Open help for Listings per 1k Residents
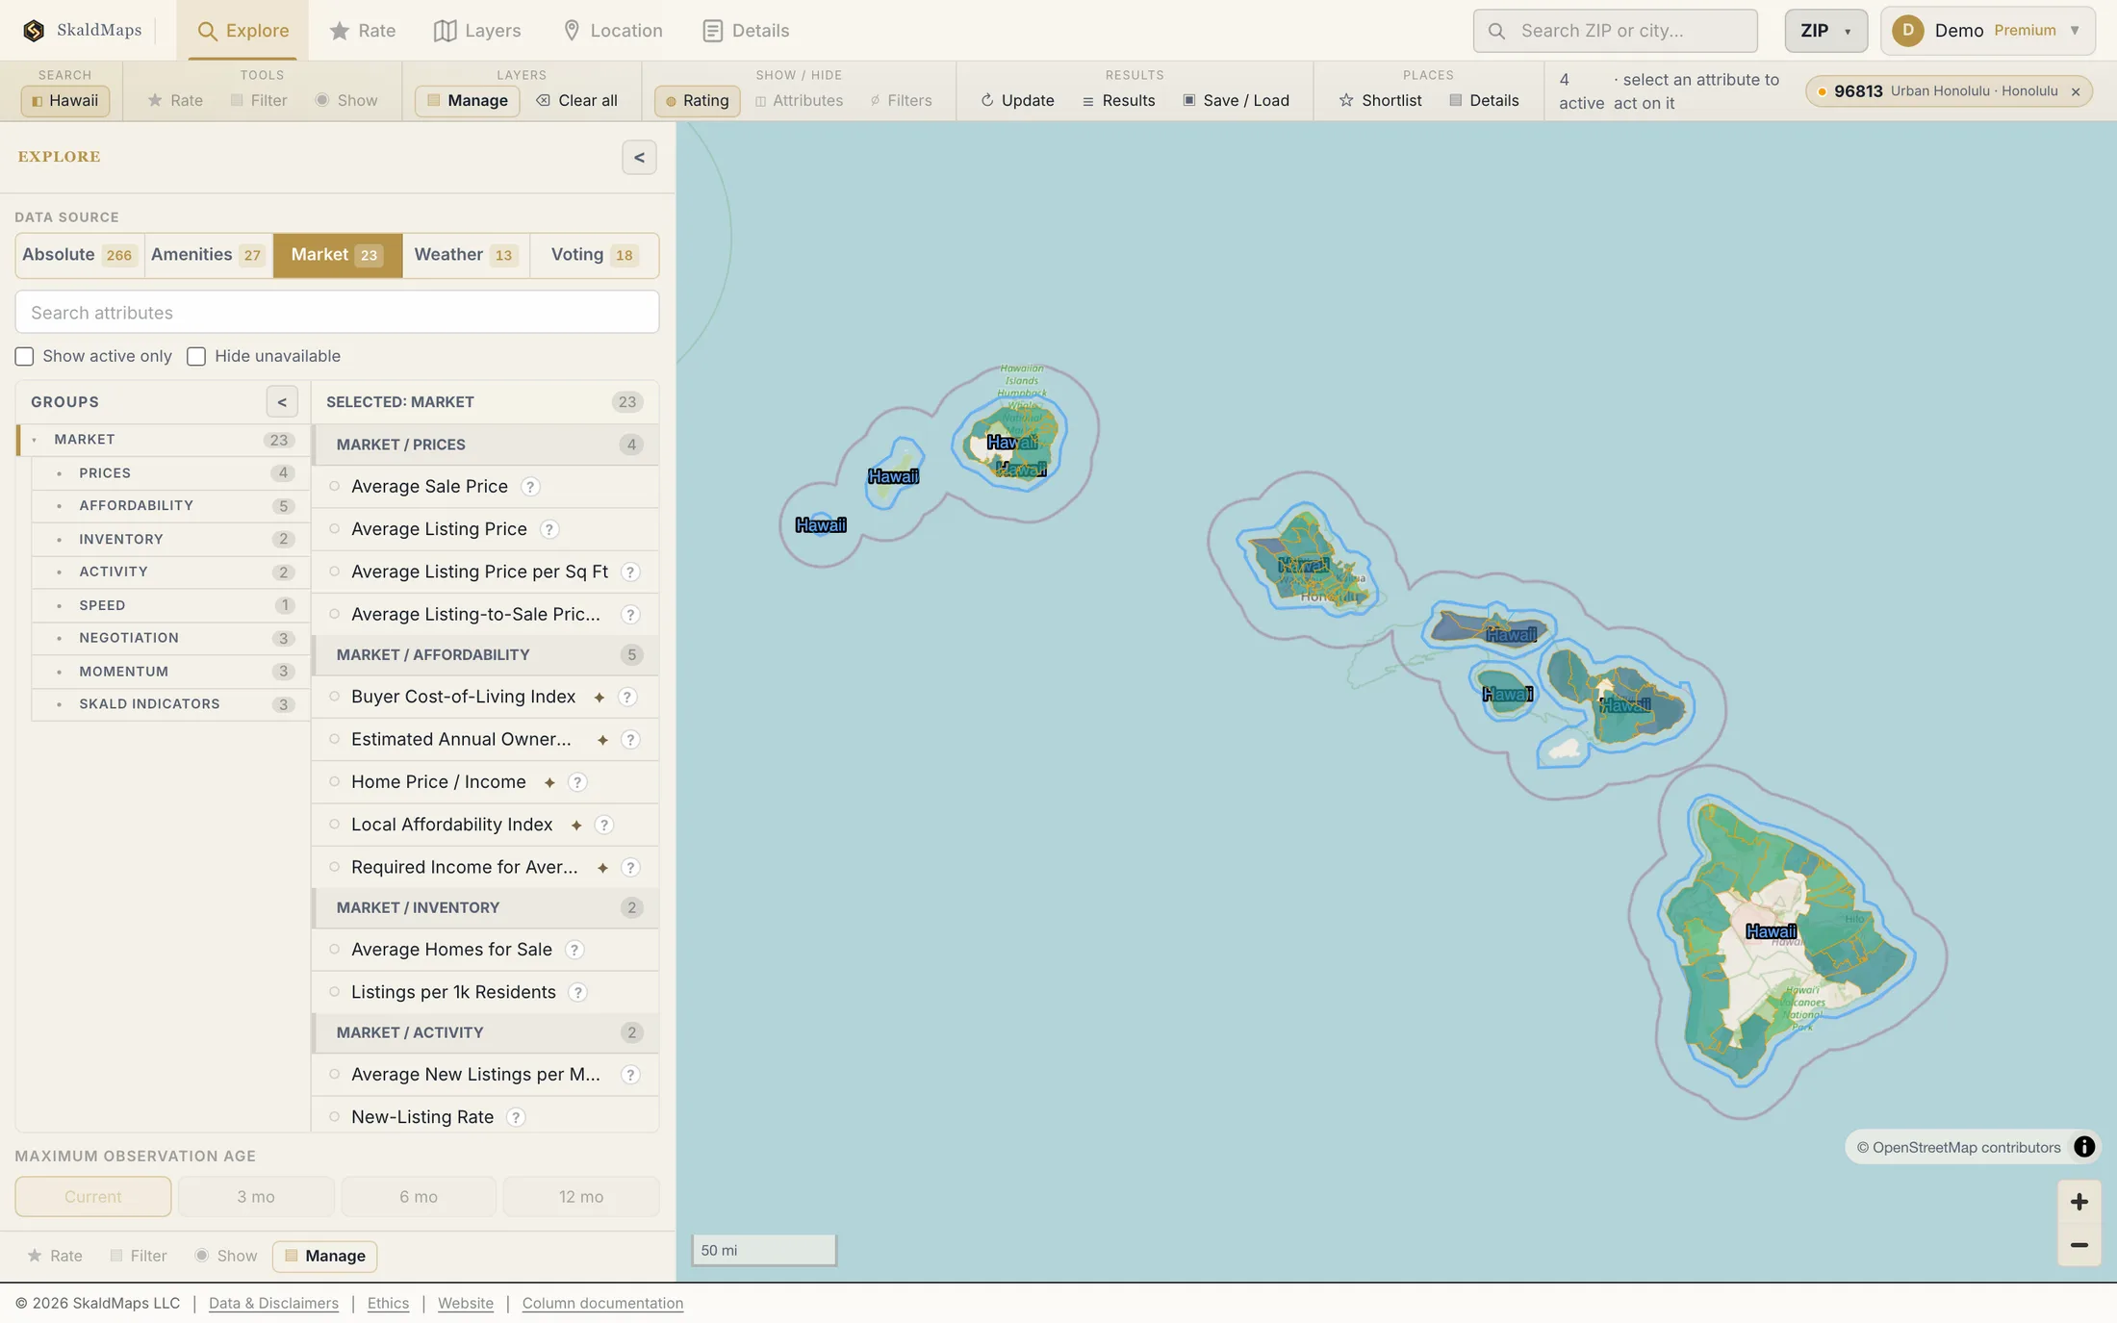Image resolution: width=2117 pixels, height=1323 pixels. pyautogui.click(x=577, y=992)
